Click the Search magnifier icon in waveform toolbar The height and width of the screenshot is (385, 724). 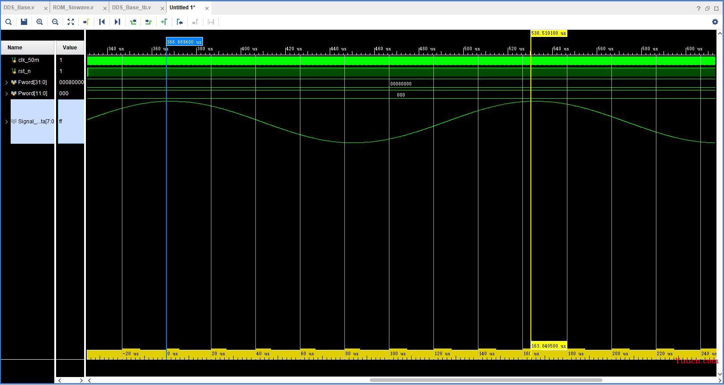tap(8, 22)
